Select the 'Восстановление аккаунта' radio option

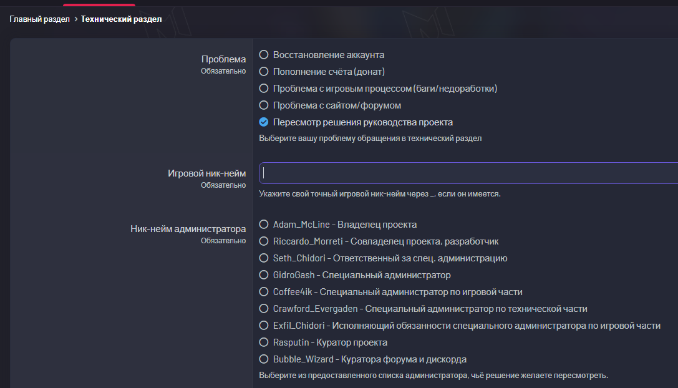[264, 55]
